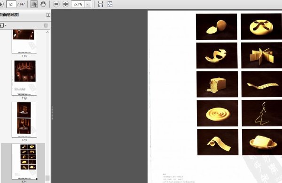The image size is (282, 183).
Task: Open the zoom percentage dropdown arrow
Action: [x=88, y=4]
